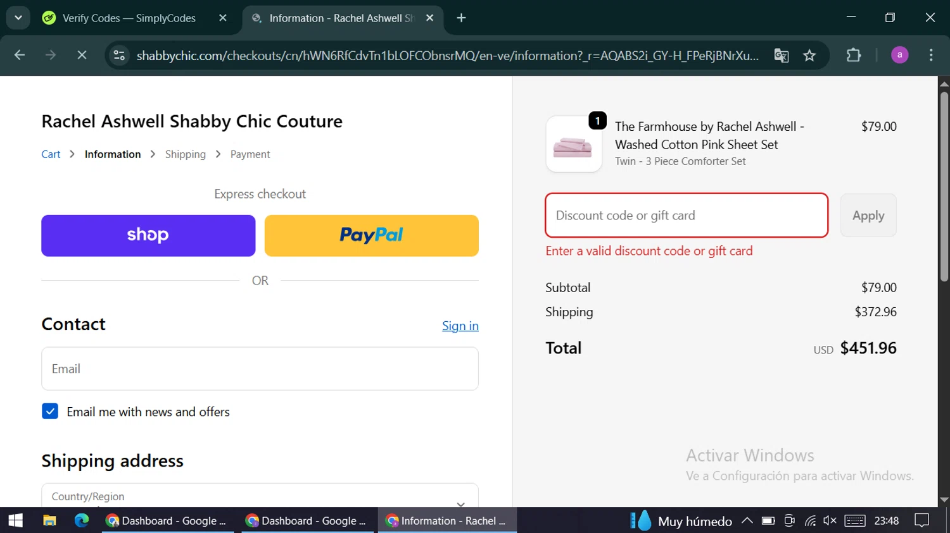Image resolution: width=950 pixels, height=533 pixels.
Task: Click the Express checkout label
Action: point(260,194)
